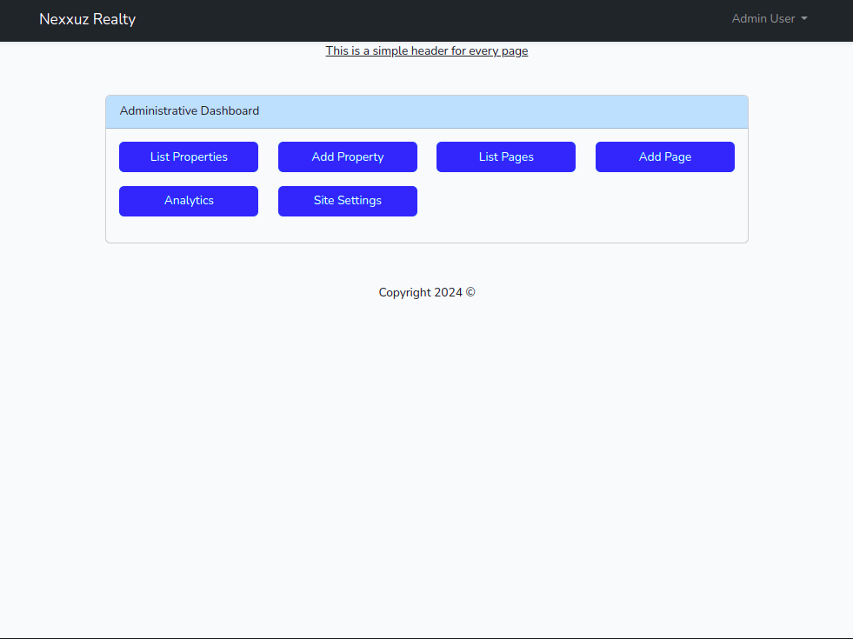The height and width of the screenshot is (639, 853).
Task: Follow the simple header link
Action: (x=427, y=51)
